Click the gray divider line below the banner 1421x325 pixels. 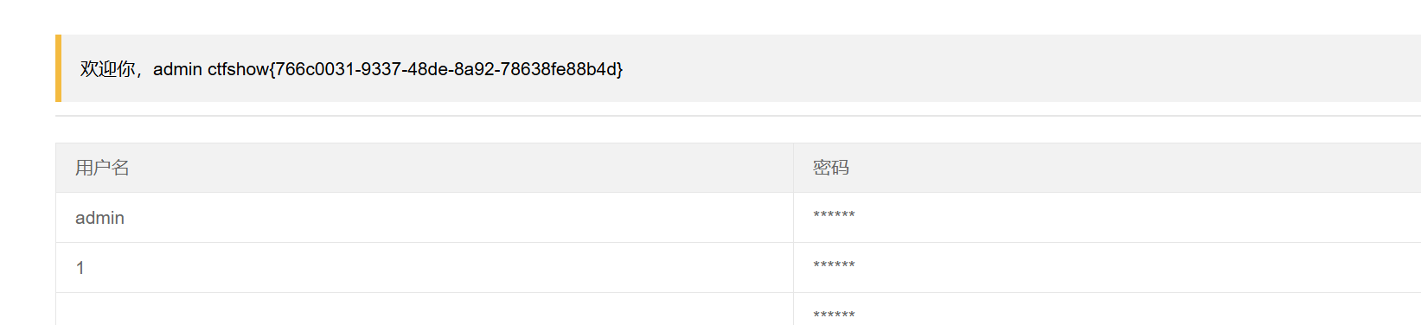[738, 116]
